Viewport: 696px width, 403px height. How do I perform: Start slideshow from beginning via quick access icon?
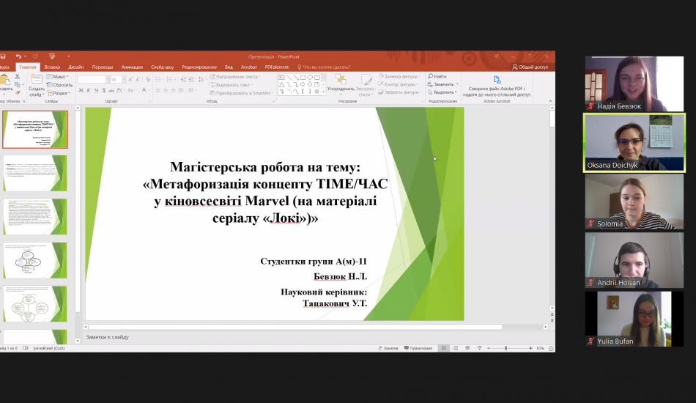click(x=52, y=56)
